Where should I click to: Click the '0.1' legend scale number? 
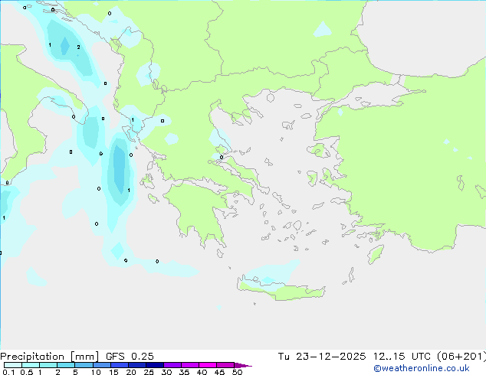8,372
